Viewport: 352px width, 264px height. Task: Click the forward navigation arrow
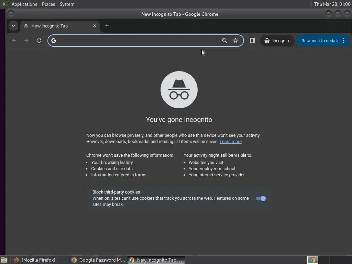(26, 41)
